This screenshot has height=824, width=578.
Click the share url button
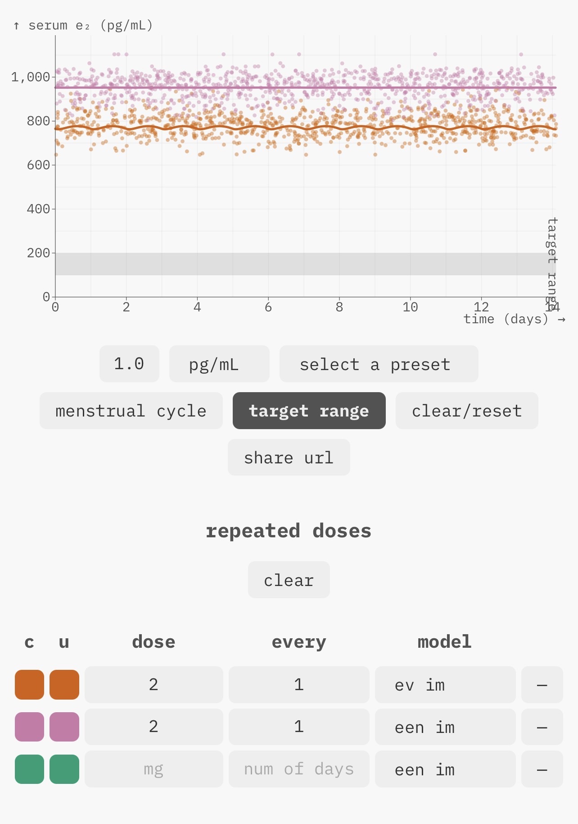(x=289, y=458)
